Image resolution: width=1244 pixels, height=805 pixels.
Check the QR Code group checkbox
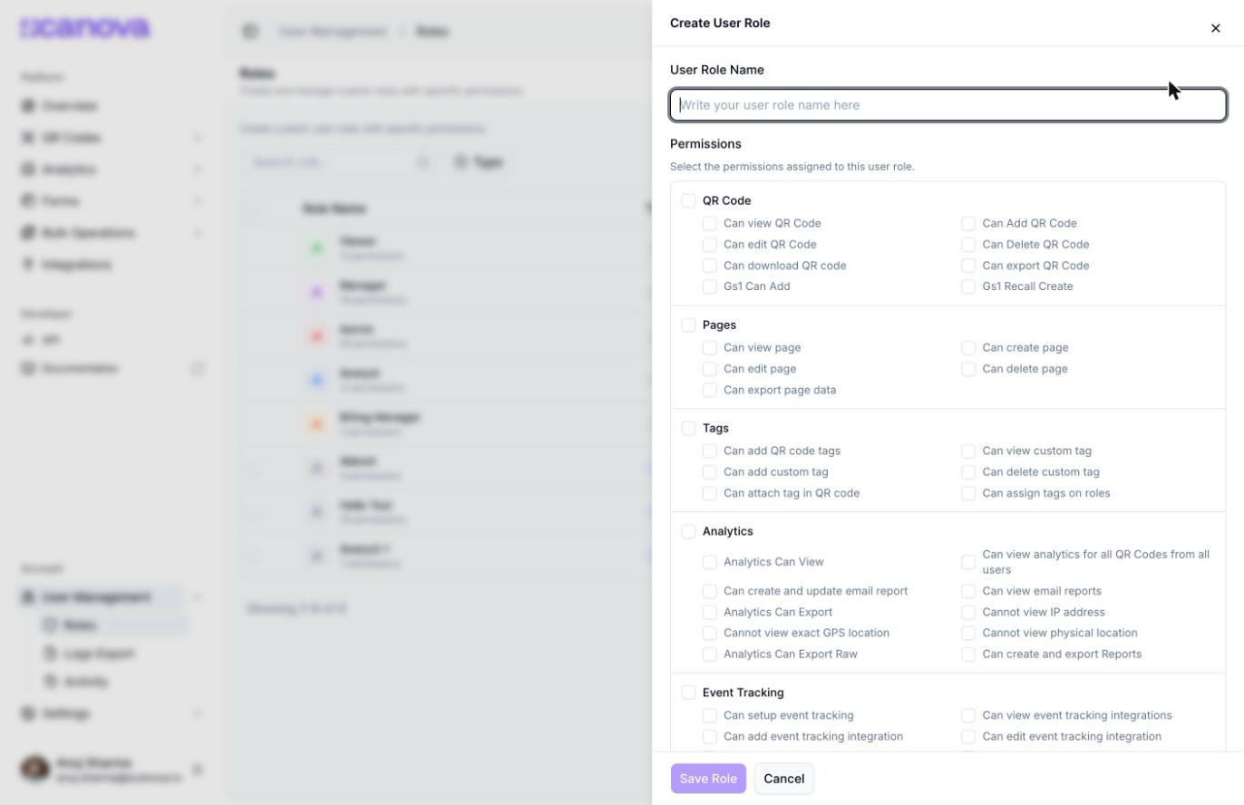tap(688, 200)
